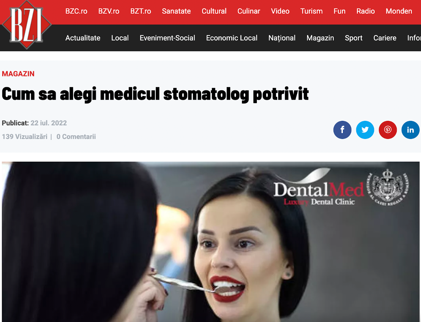
Task: Navigate to Turism section
Action: [x=312, y=11]
